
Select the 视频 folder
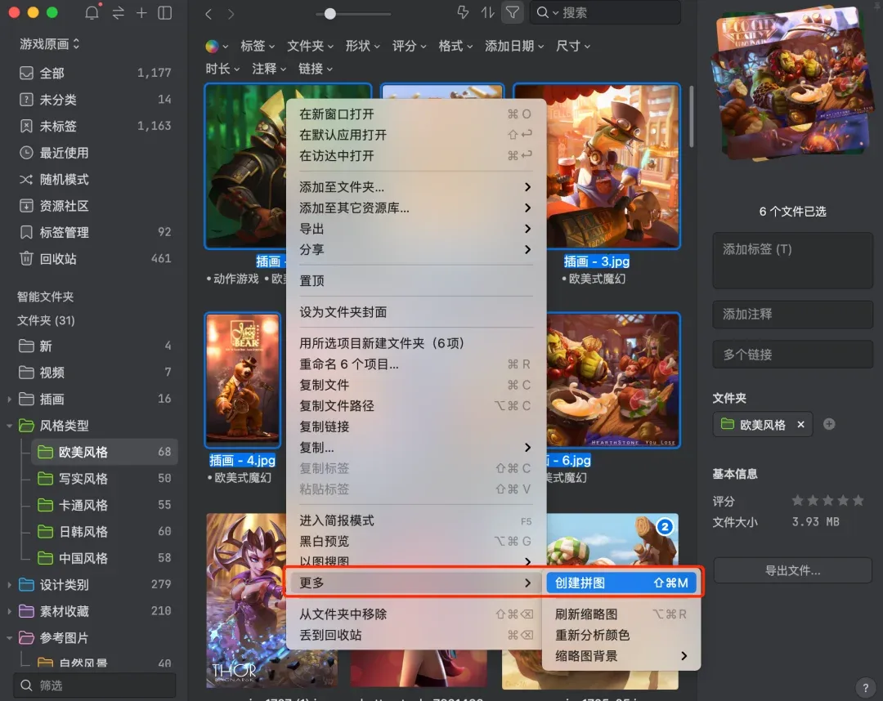(x=95, y=373)
